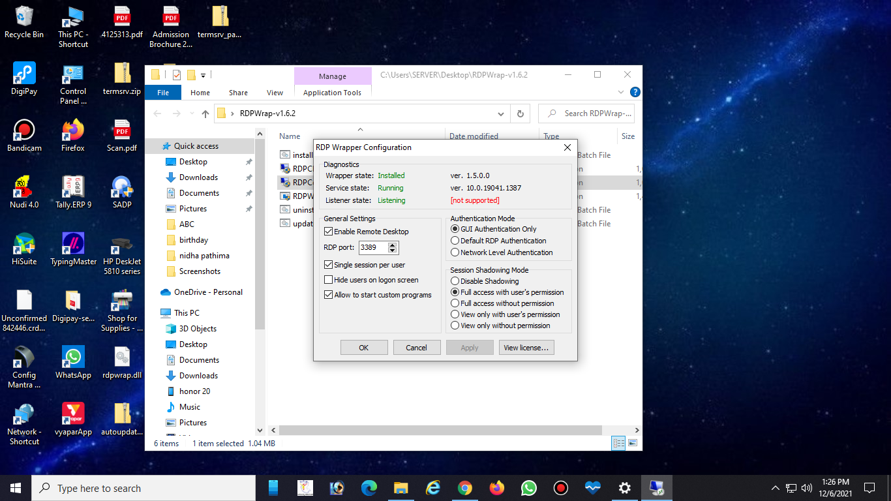Choose View only without permission
The image size is (891, 501).
455,326
